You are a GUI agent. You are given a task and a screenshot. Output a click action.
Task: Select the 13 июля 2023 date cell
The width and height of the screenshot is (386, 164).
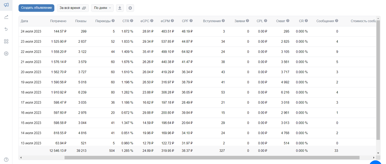31,143
